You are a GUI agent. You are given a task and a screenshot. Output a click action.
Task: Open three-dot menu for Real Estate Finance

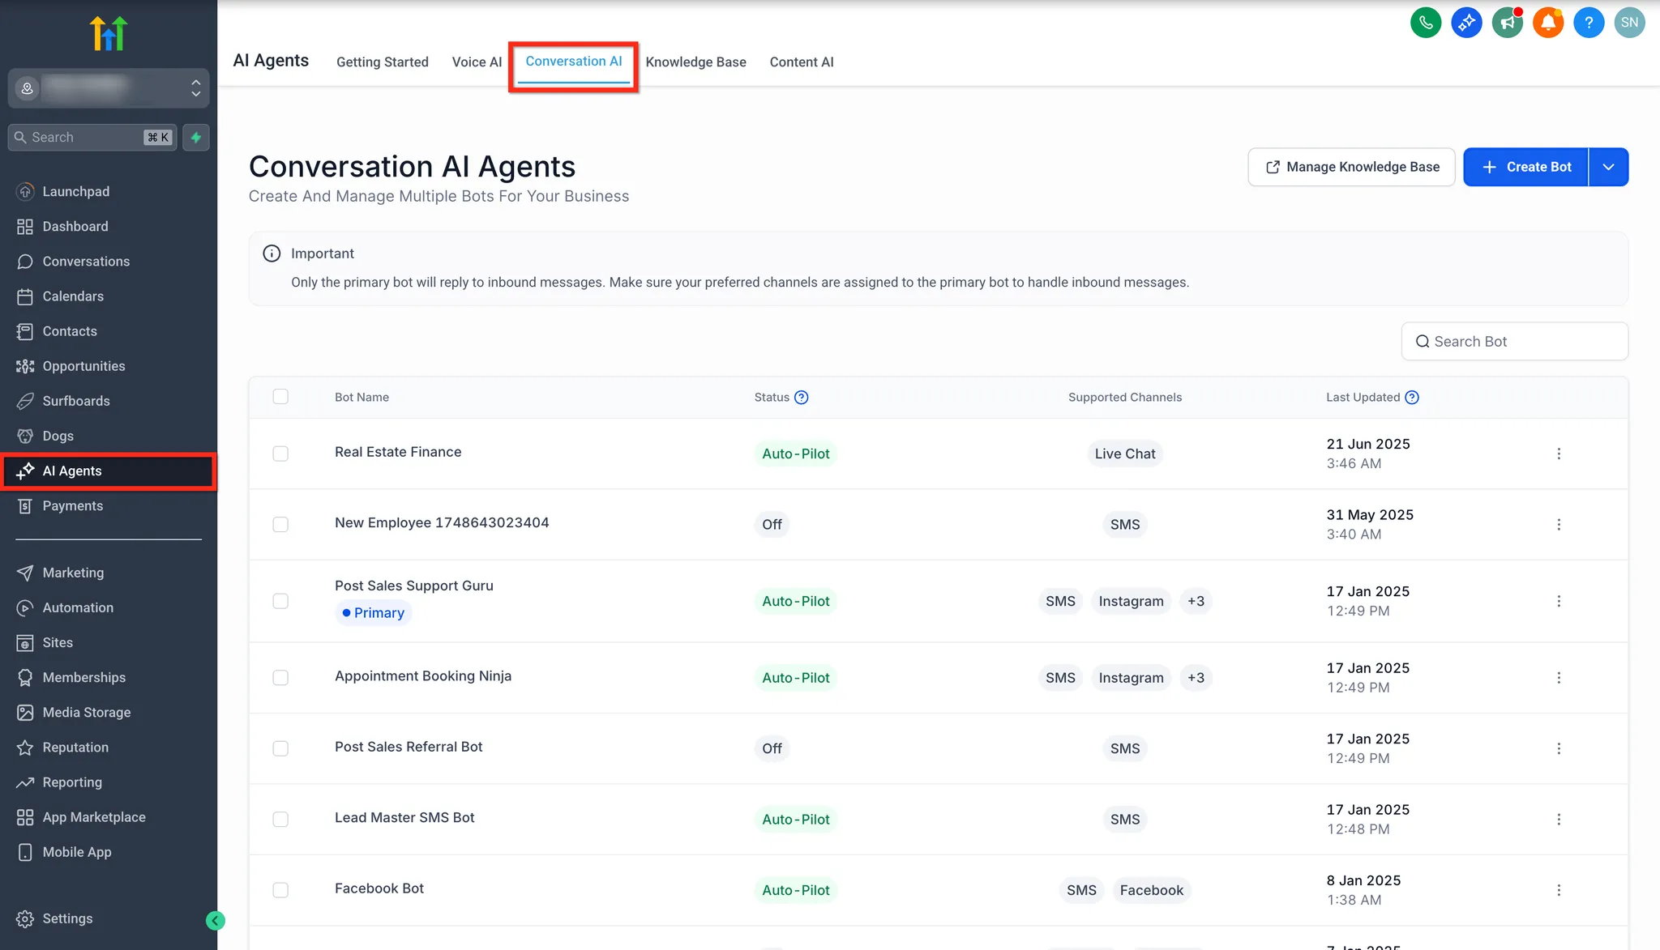(x=1559, y=454)
